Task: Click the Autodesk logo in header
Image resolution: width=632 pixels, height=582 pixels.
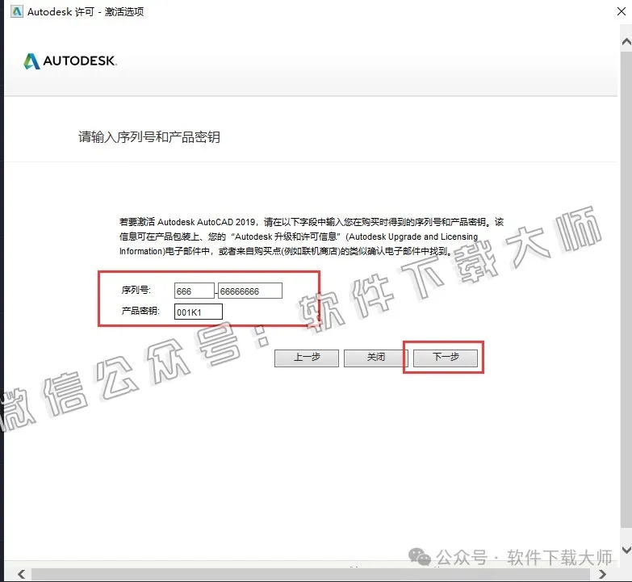Action: pos(70,61)
